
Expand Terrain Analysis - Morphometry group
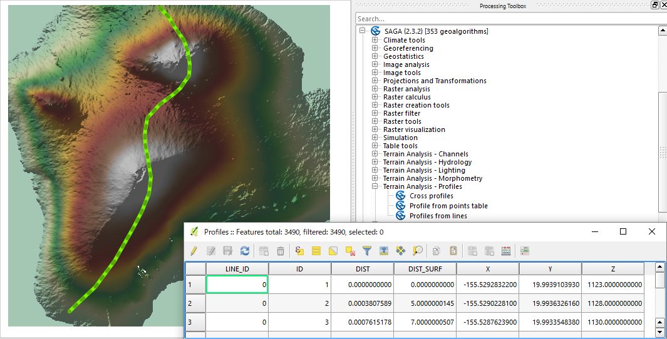pyautogui.click(x=375, y=178)
